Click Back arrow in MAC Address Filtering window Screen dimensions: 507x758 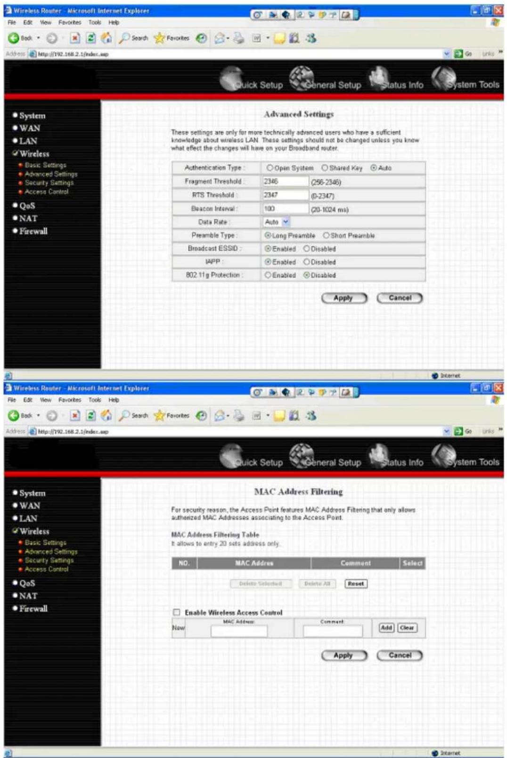[x=14, y=416]
